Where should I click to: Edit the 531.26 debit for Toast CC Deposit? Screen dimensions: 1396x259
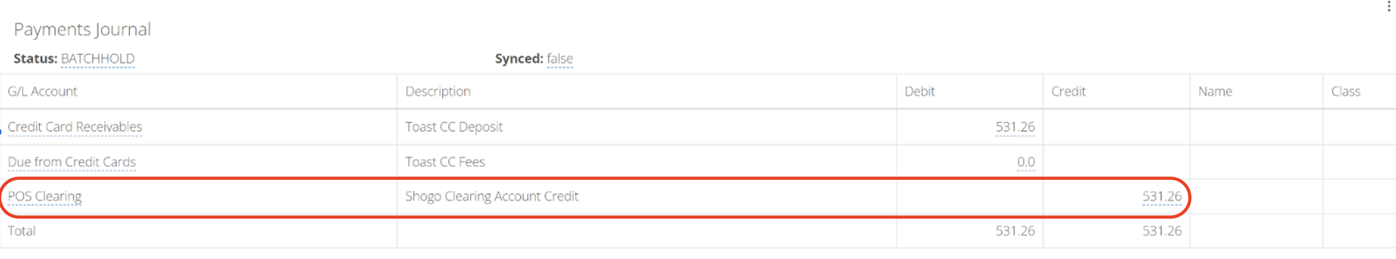1015,127
